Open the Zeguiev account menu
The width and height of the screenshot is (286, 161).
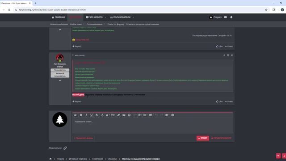[215, 17]
